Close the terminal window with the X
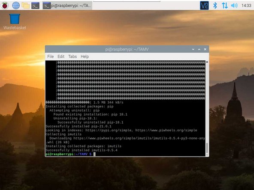The image size is (254, 190). (x=205, y=49)
